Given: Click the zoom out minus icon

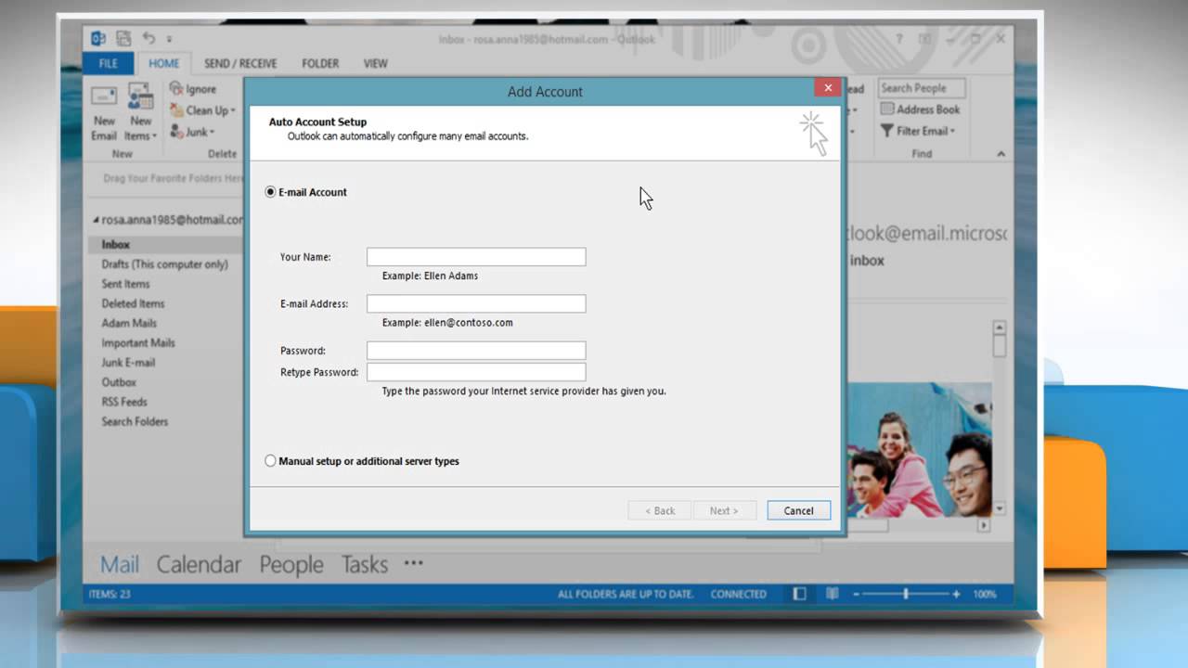Looking at the screenshot, I should (x=858, y=594).
